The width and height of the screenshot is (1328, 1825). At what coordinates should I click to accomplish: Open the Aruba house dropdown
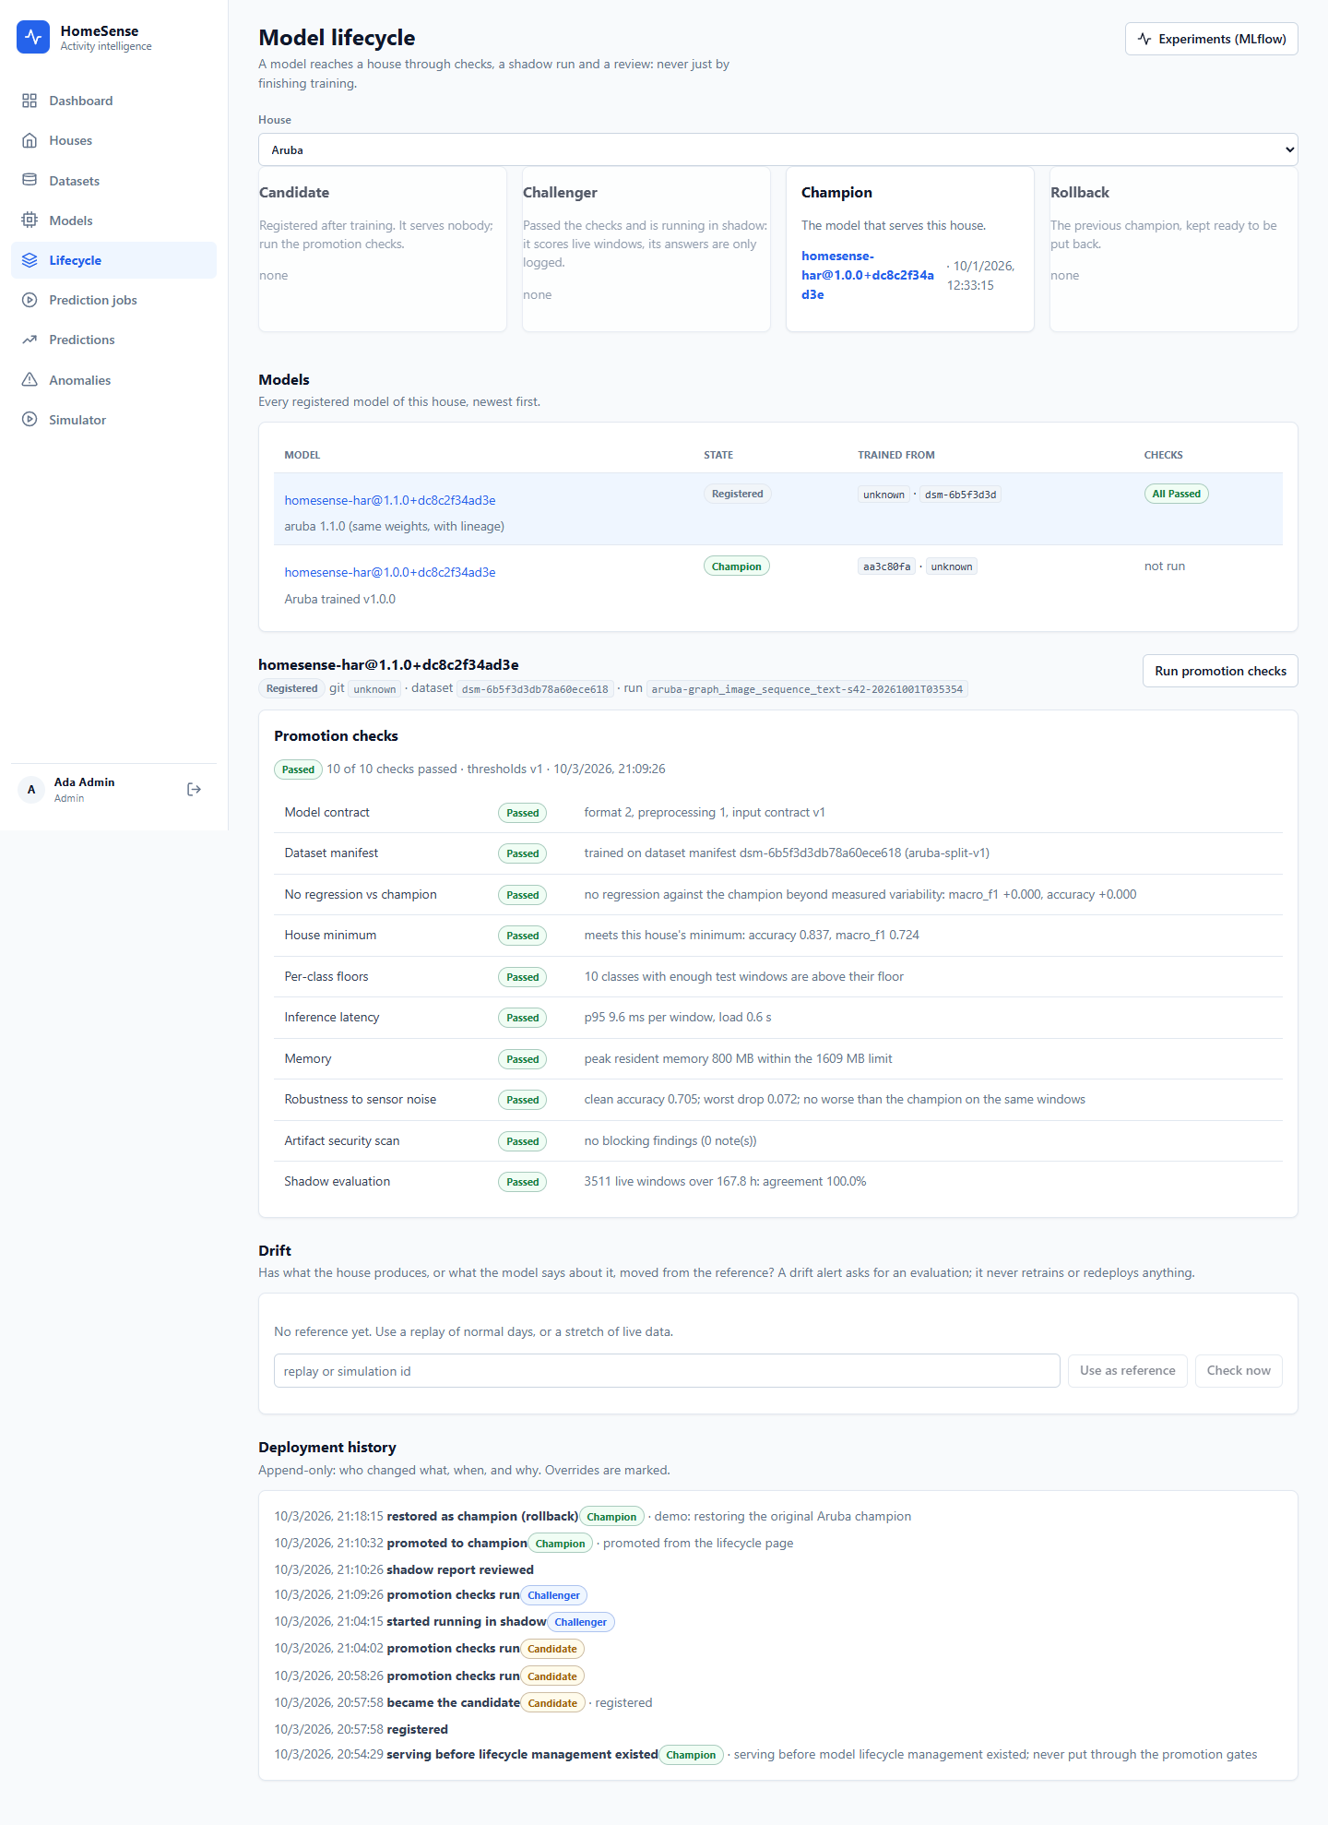click(x=777, y=149)
